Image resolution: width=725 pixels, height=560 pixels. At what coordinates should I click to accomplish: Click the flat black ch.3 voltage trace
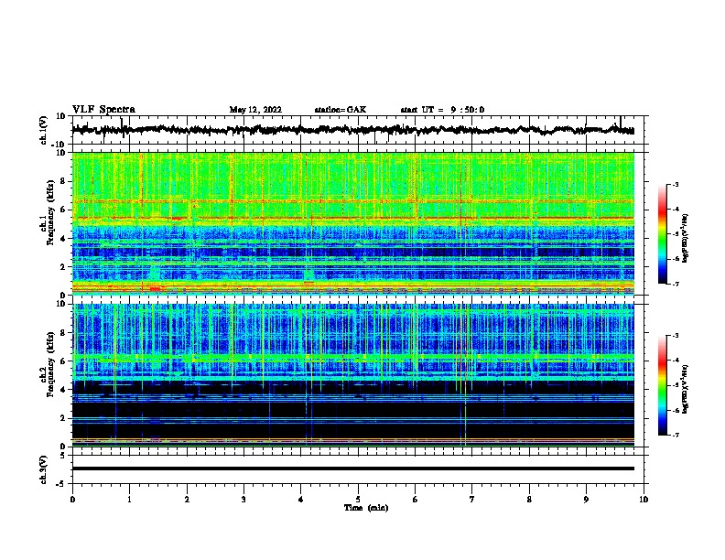352,468
